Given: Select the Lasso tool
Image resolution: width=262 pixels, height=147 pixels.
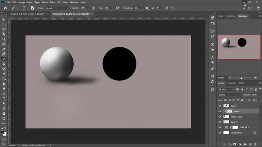Looking at the screenshot, I should (x=4, y=29).
